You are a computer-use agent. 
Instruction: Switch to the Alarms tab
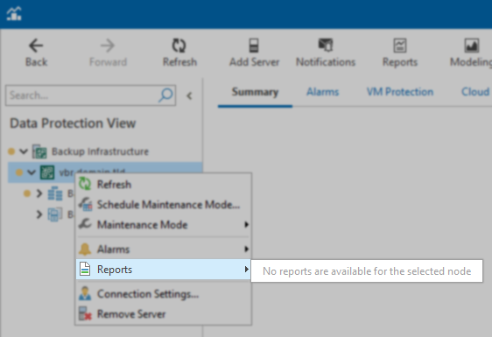tap(322, 92)
